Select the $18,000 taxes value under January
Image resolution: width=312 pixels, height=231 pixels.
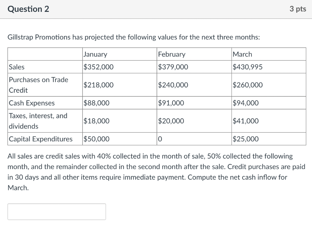point(96,121)
